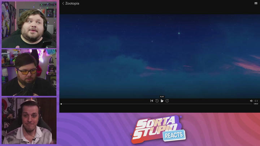Go back using the Zootopia chevron
Viewport: 260px width, 146px height.
point(63,4)
